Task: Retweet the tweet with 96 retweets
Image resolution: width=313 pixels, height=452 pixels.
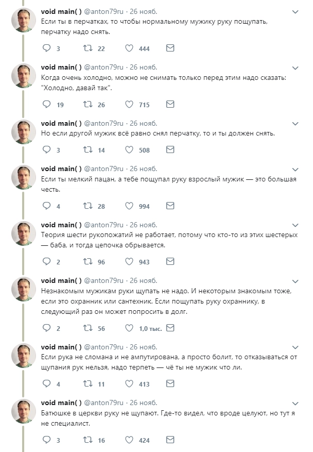Action: tap(88, 262)
